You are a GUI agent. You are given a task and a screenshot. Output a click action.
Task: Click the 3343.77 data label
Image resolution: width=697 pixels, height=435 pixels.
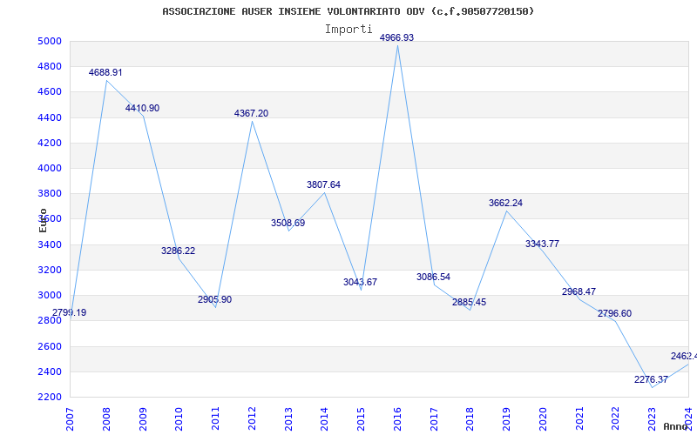[542, 244]
